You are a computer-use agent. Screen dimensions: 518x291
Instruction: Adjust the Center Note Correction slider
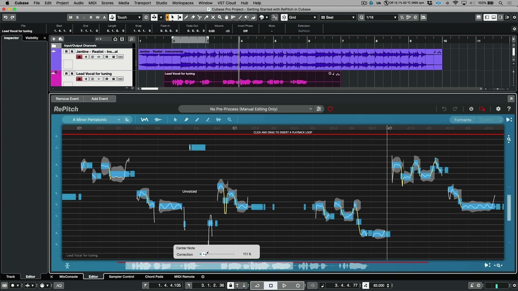click(217, 254)
